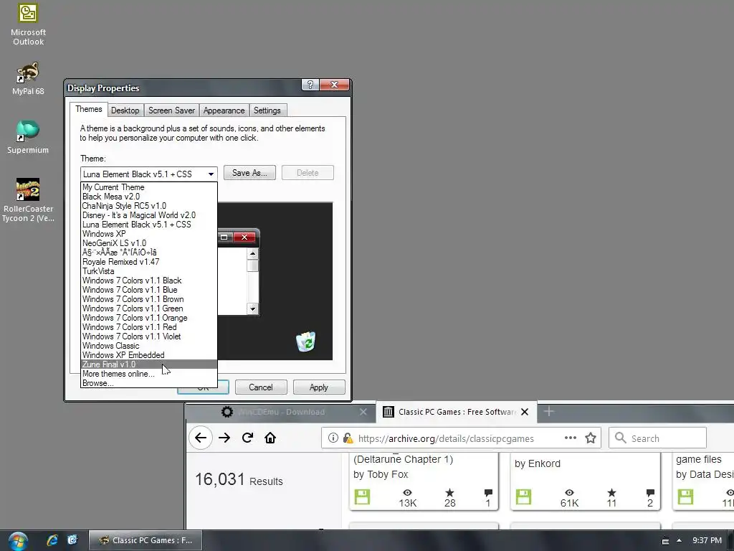Choose Disney It's a Magical World theme
Screen dimensions: 734x551
[149, 215]
